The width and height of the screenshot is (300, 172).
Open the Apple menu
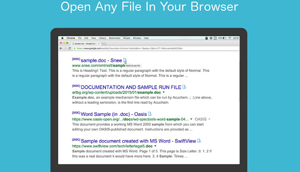(x=62, y=38)
